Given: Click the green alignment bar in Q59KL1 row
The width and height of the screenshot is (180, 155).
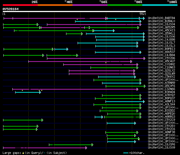Looking at the screenshot, I should click(75, 34).
